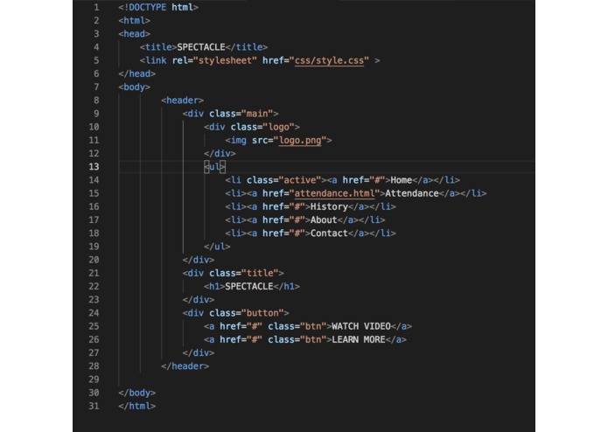This screenshot has height=432, width=608.
Task: Click the WATCH VIDEO anchor text
Action: [361, 326]
